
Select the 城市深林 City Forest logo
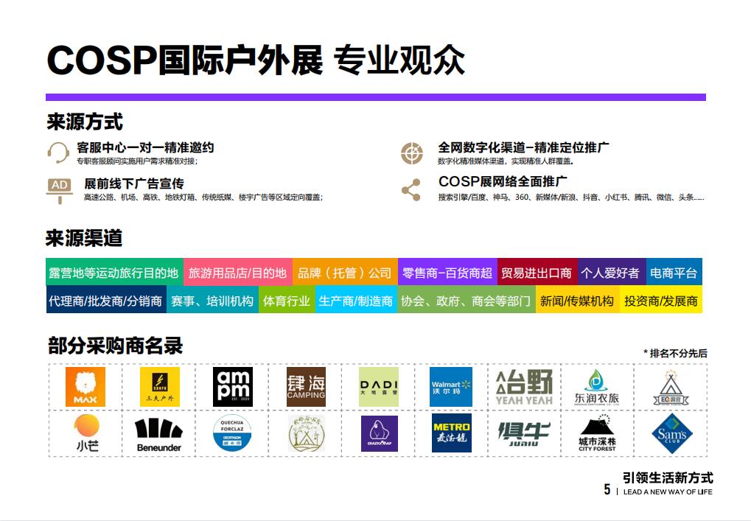pyautogui.click(x=597, y=434)
